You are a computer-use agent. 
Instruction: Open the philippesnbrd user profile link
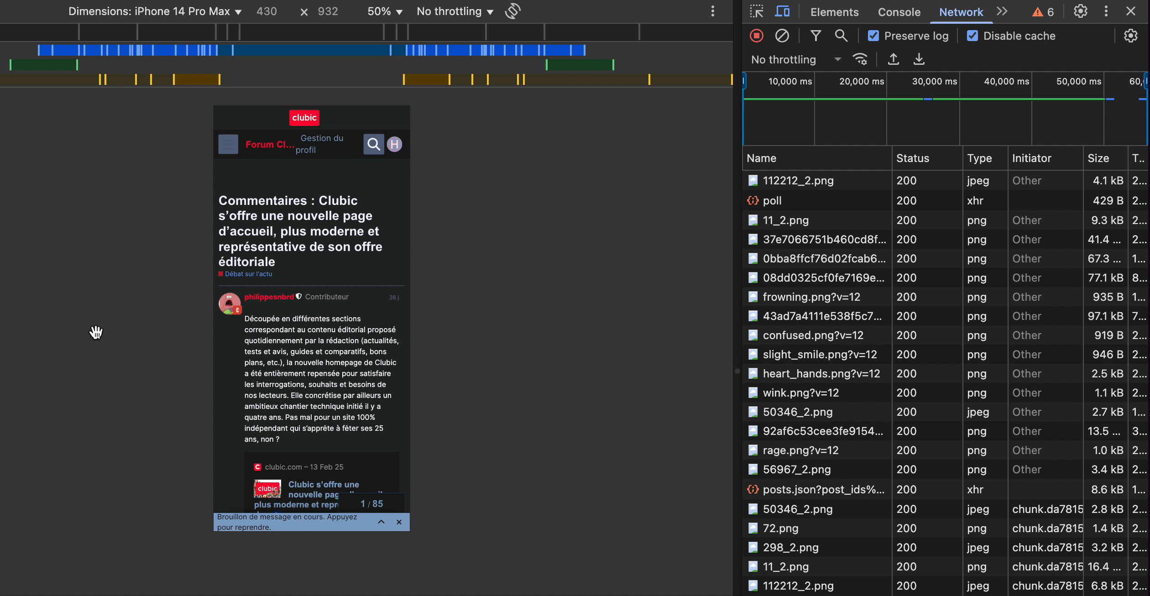coord(269,297)
